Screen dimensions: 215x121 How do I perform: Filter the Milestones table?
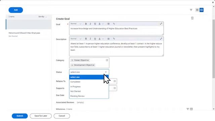click(188, 109)
